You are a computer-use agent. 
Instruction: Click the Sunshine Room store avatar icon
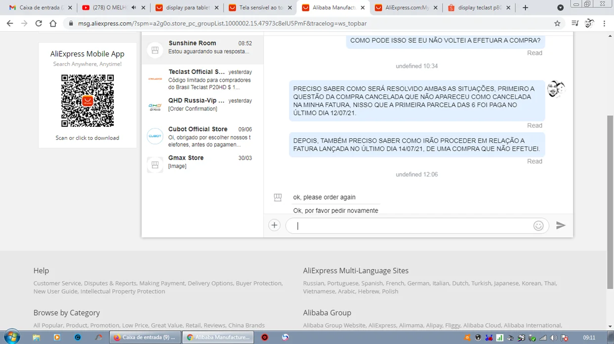point(155,50)
